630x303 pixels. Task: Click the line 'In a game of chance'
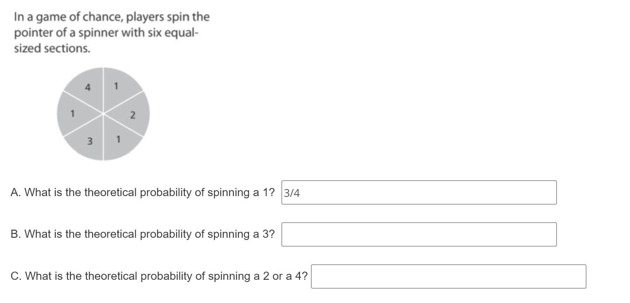click(112, 17)
